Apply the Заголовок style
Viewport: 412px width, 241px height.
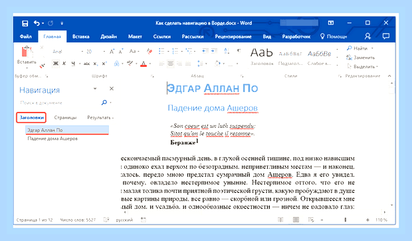pyautogui.click(x=262, y=56)
